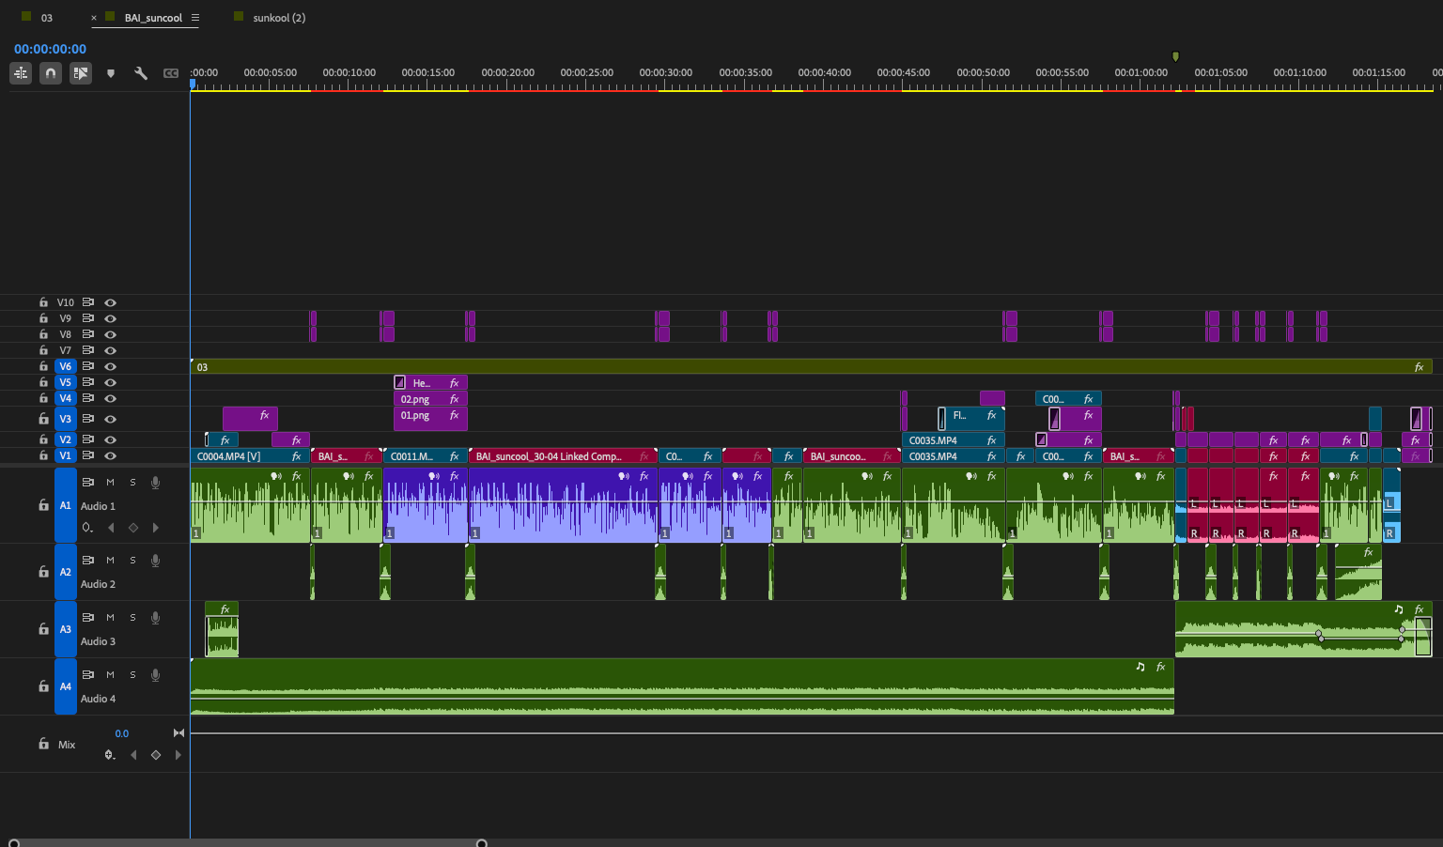The height and width of the screenshot is (847, 1443).
Task: Toggle sync lock for track A2
Action: pos(87,561)
